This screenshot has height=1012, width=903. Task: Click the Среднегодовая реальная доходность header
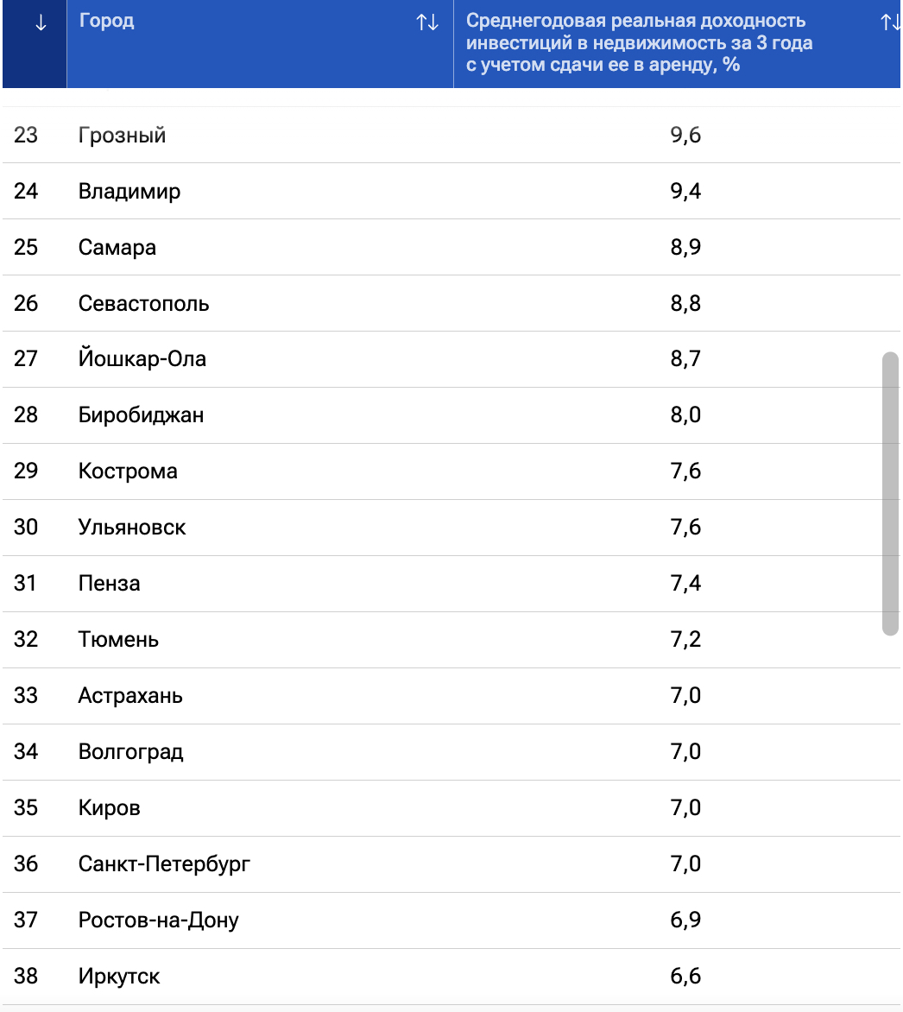tap(639, 43)
